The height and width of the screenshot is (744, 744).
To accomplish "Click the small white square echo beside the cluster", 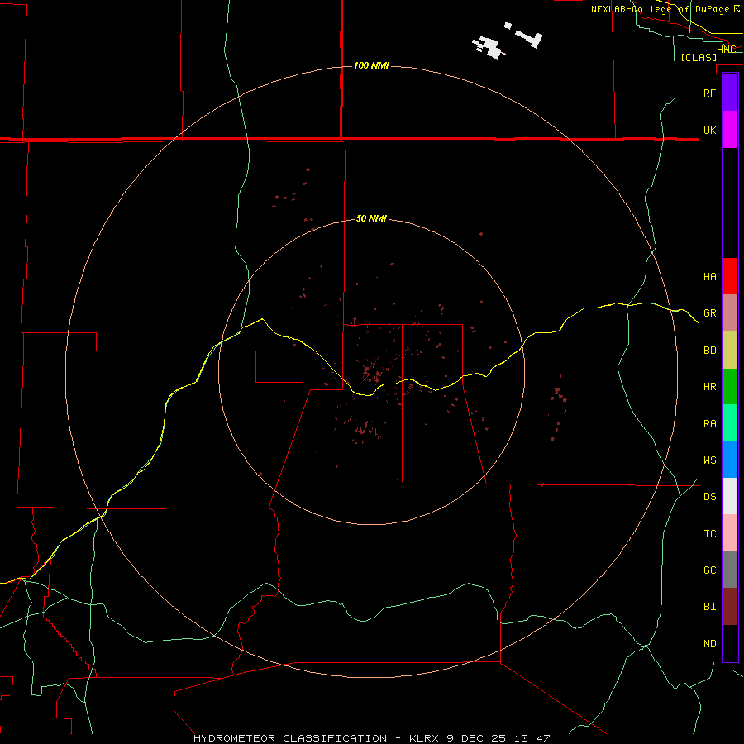I will (x=508, y=26).
